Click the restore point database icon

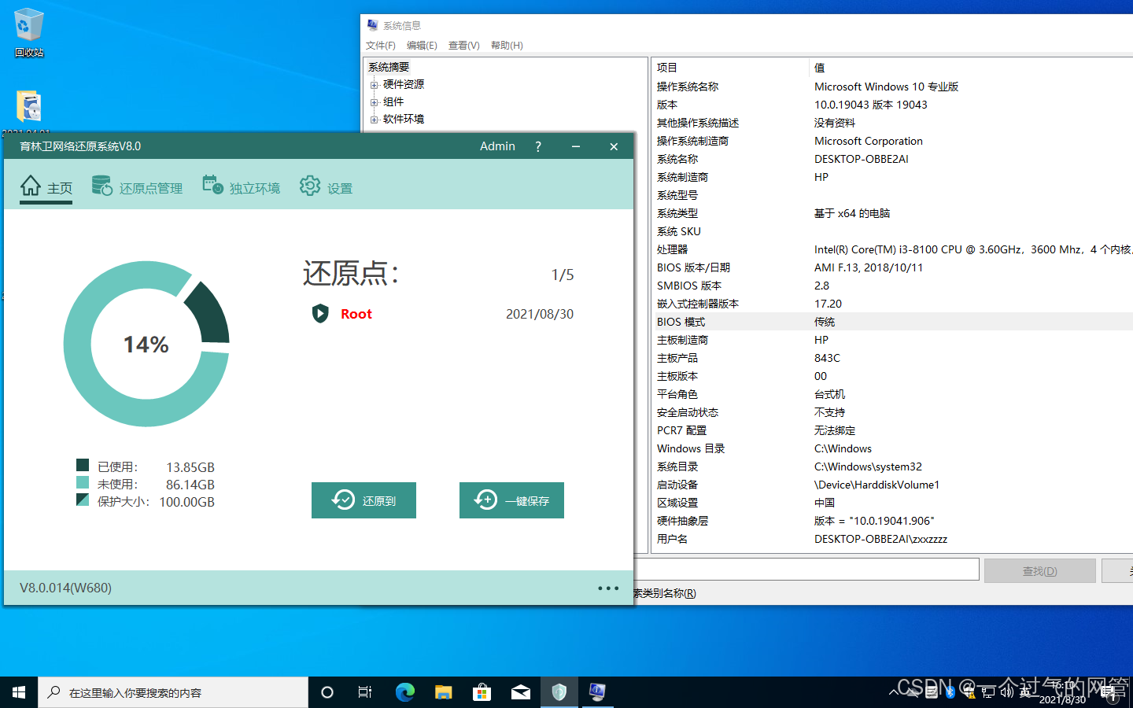[x=101, y=186]
